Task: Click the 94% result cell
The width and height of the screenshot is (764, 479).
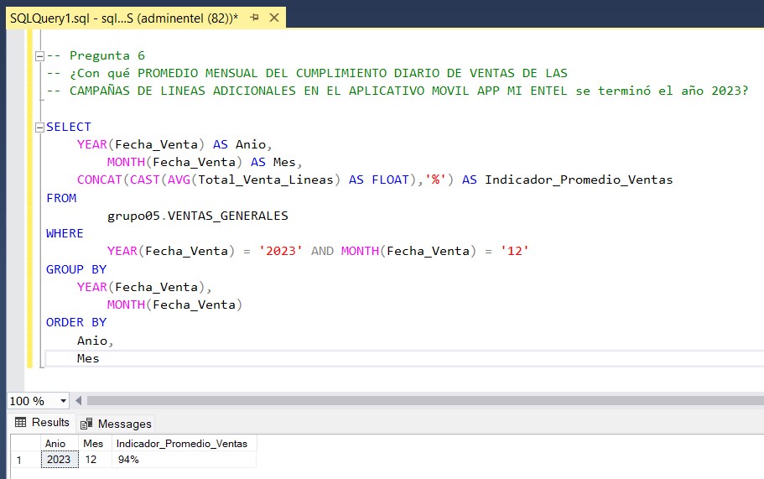Action: pos(128,460)
